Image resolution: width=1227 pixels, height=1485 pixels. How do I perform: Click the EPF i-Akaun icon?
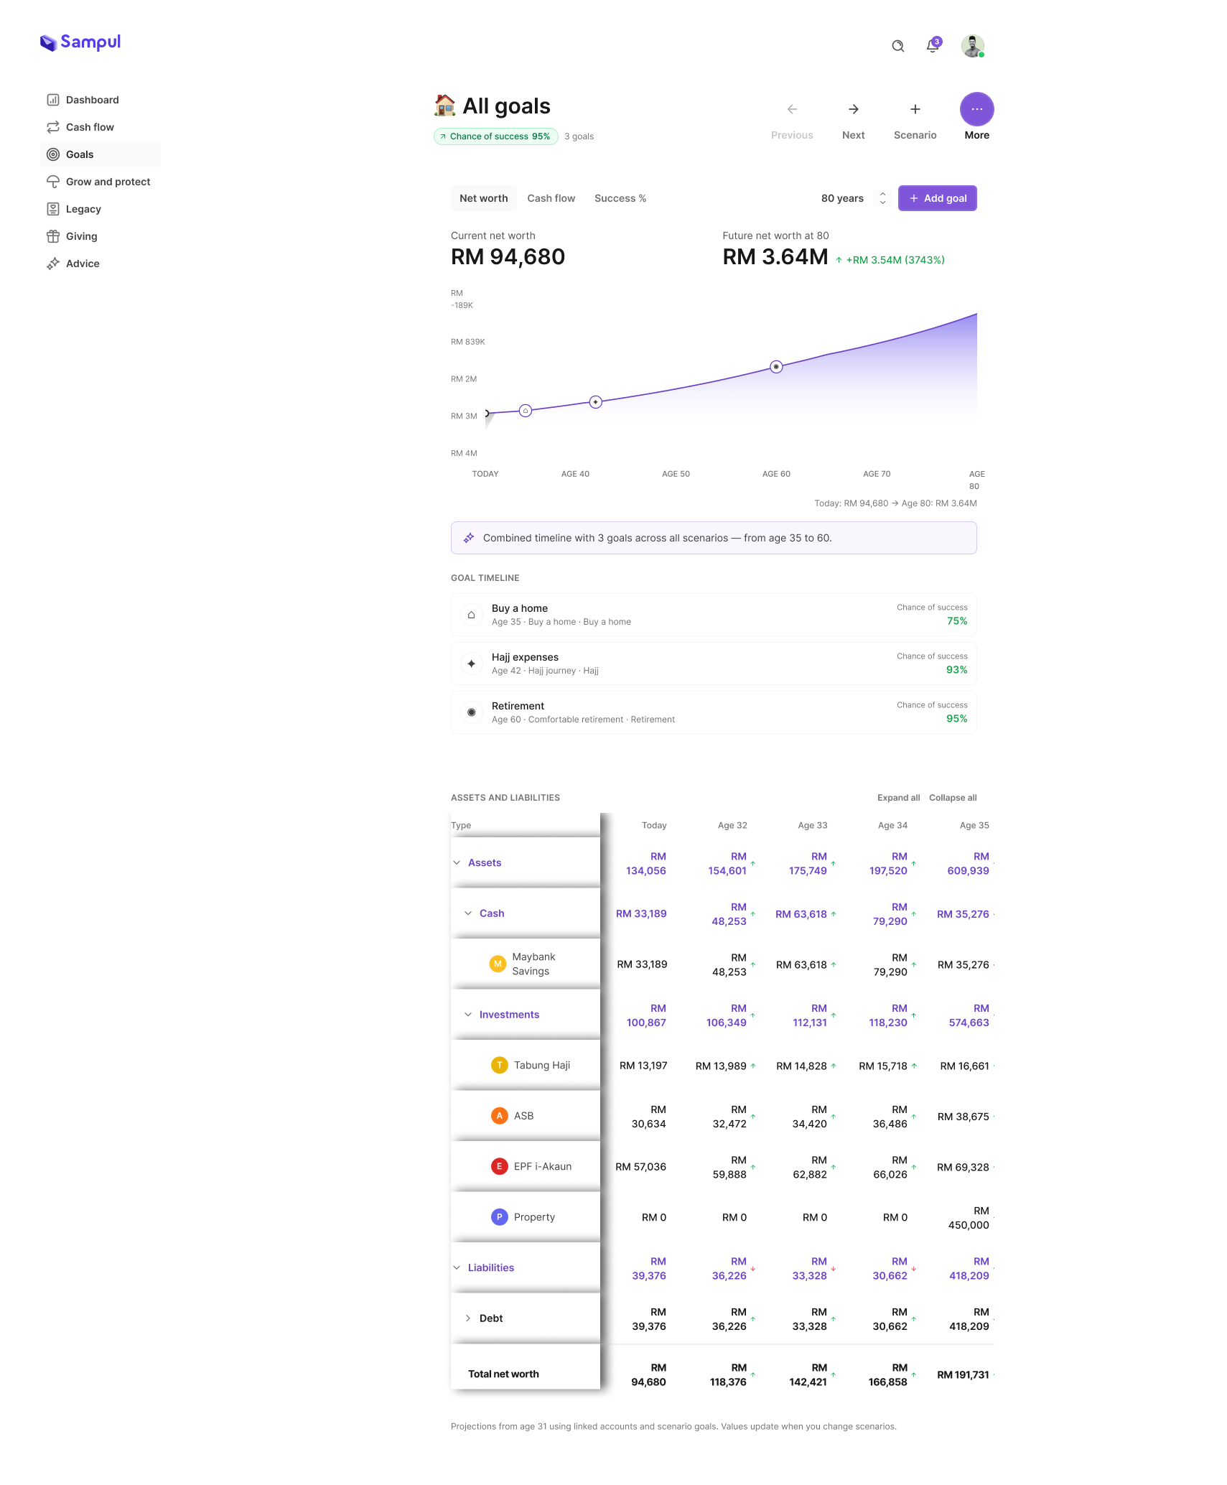[x=500, y=1166]
